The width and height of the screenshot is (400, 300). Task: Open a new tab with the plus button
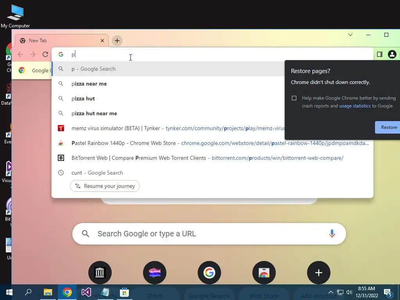pos(117,41)
